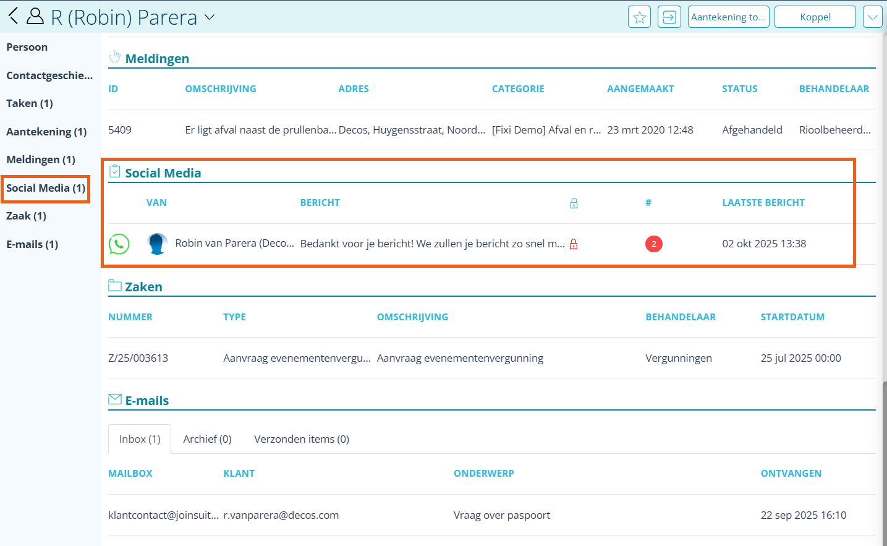This screenshot has height=546, width=887.
Task: Click the lock column header icon
Action: pos(574,203)
